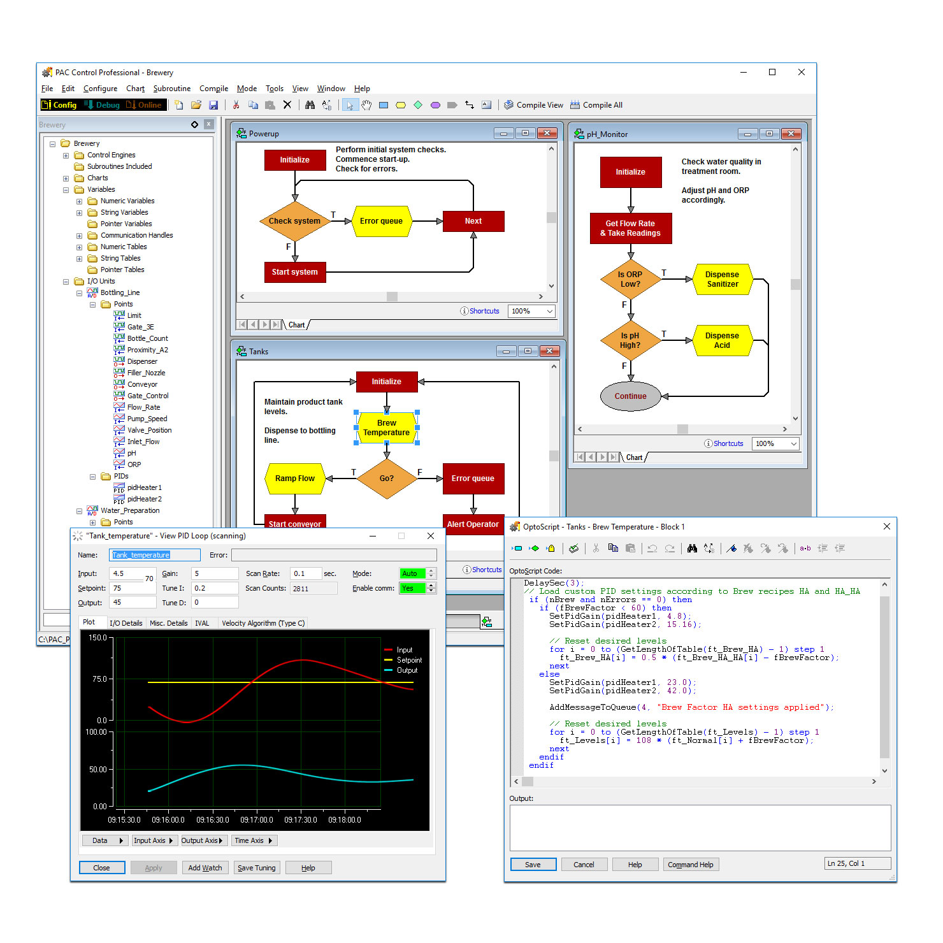Switch to Debug mode
Viewport: 943px width, 943px height.
[102, 105]
